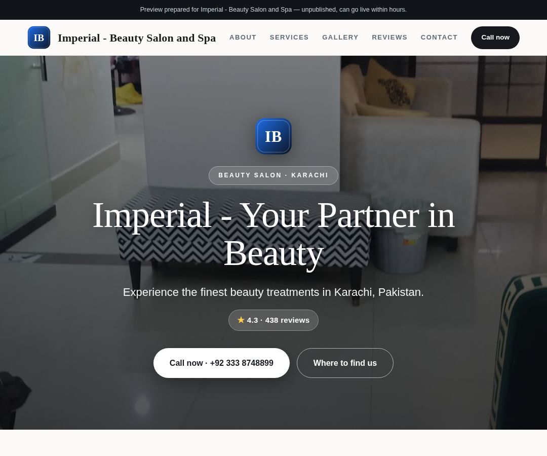Image resolution: width=547 pixels, height=456 pixels.
Task: Click the gold star rating icon
Action: click(x=241, y=320)
